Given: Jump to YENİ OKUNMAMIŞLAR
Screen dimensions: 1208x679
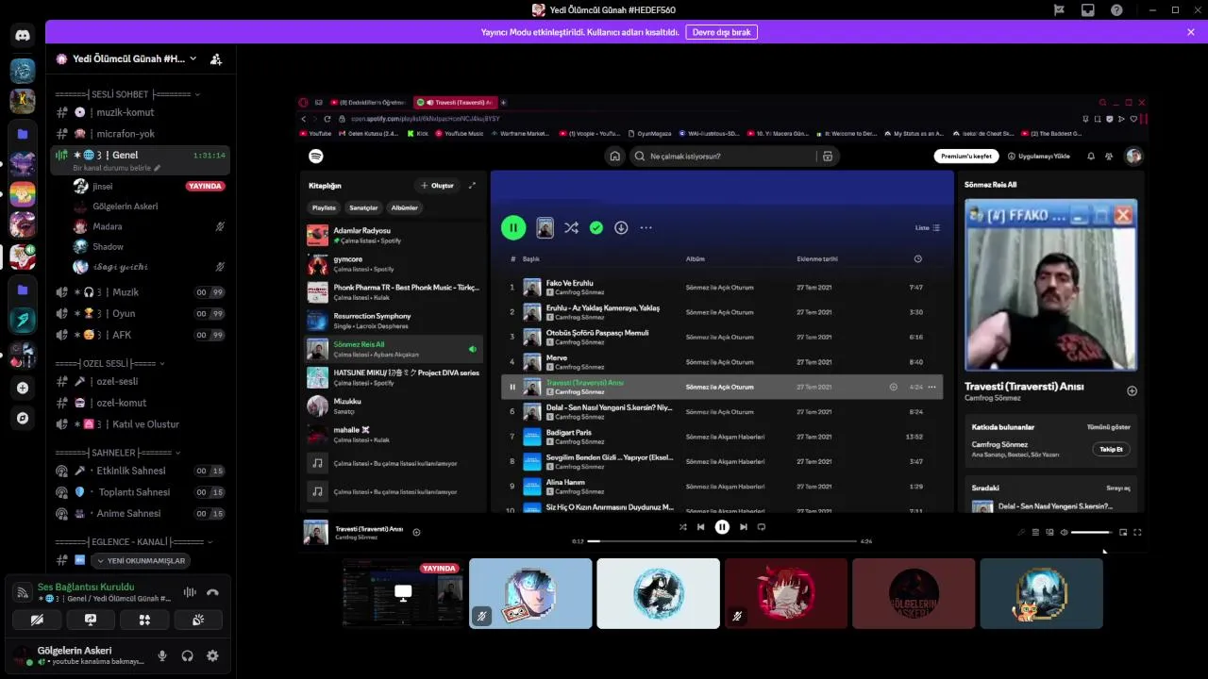Looking at the screenshot, I should tap(141, 560).
